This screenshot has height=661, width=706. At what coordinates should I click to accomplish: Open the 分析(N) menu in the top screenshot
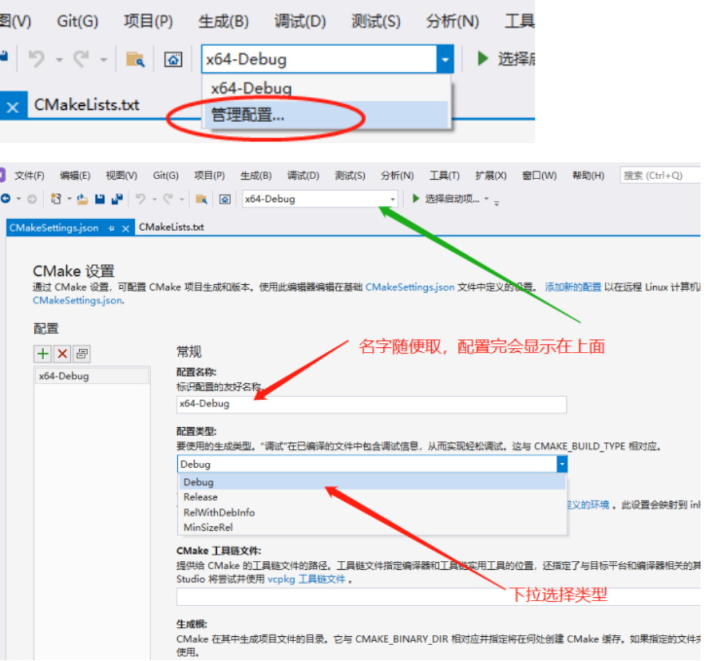[452, 21]
